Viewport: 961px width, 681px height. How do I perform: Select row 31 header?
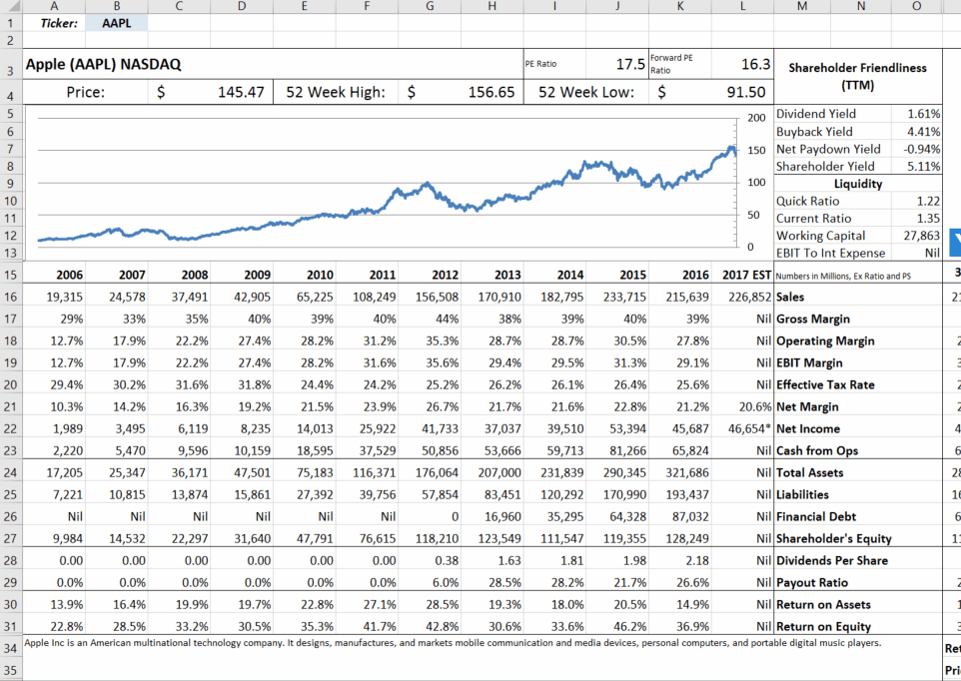point(11,626)
